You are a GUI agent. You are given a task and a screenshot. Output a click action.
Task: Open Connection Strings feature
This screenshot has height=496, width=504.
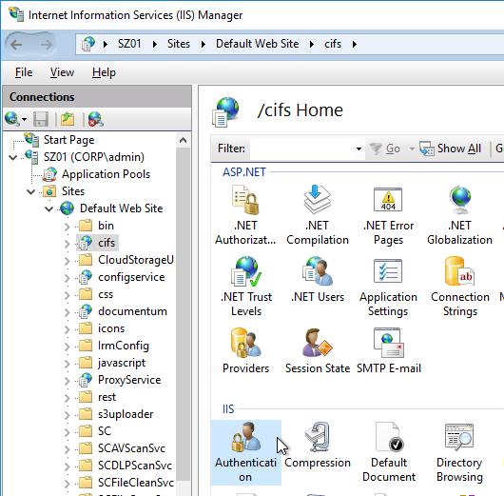pyautogui.click(x=460, y=287)
